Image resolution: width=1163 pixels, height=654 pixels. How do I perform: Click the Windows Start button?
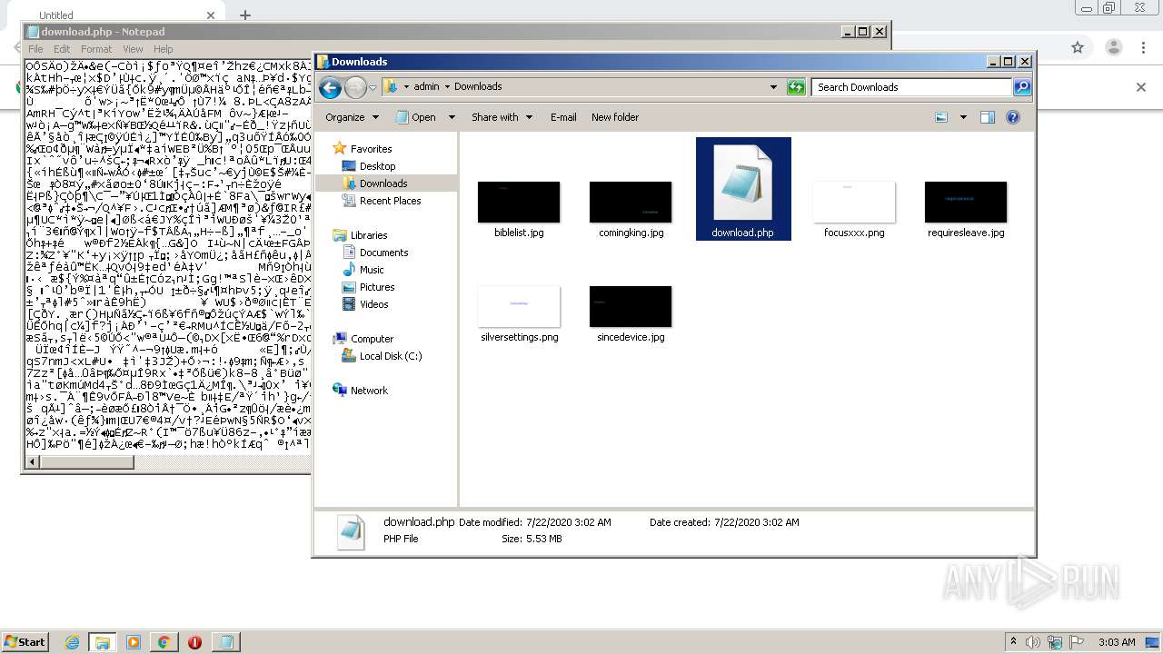pyautogui.click(x=25, y=641)
